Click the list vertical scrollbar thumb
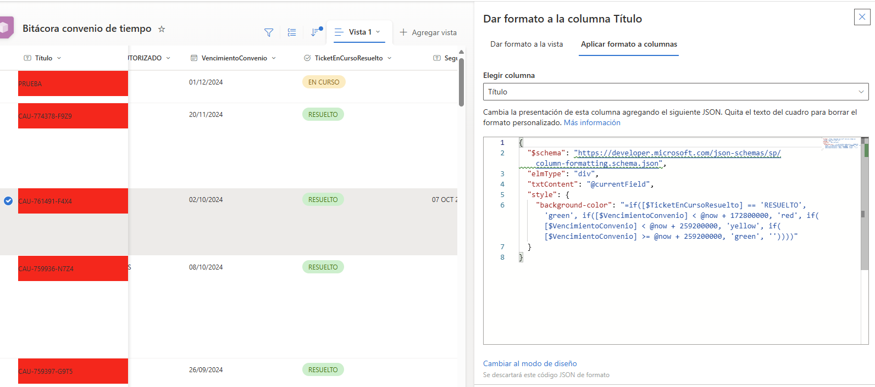Viewport: 875px width, 387px height. 462,82
